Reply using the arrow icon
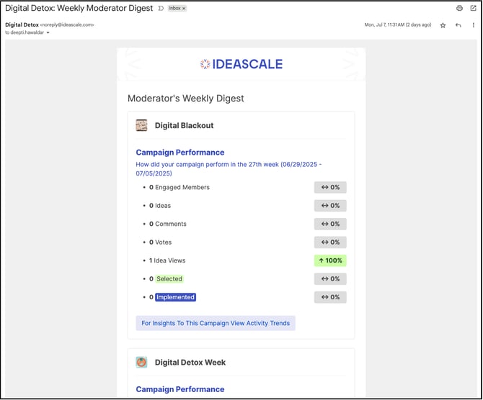 (458, 25)
